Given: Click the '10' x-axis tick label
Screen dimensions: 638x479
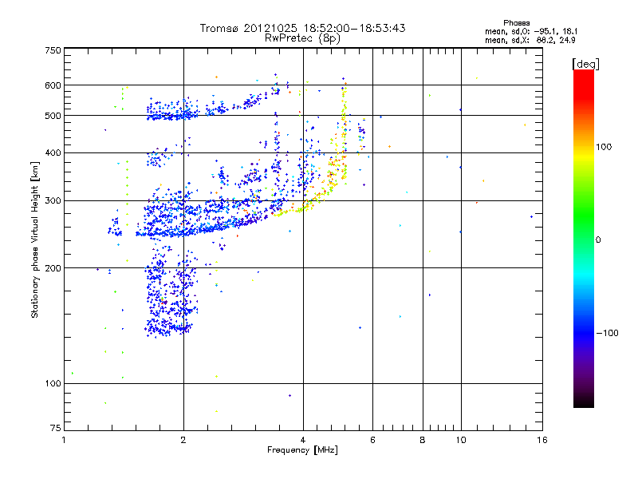Looking at the screenshot, I should pos(461,440).
